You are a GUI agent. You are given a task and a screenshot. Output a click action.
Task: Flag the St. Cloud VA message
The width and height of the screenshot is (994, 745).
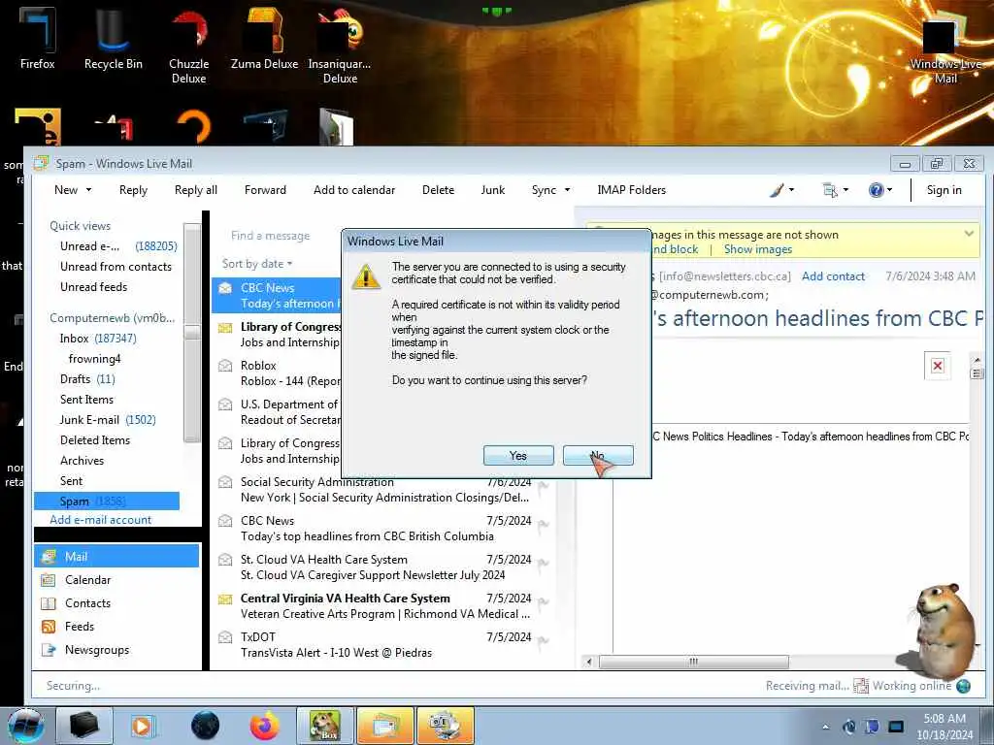[x=544, y=562]
